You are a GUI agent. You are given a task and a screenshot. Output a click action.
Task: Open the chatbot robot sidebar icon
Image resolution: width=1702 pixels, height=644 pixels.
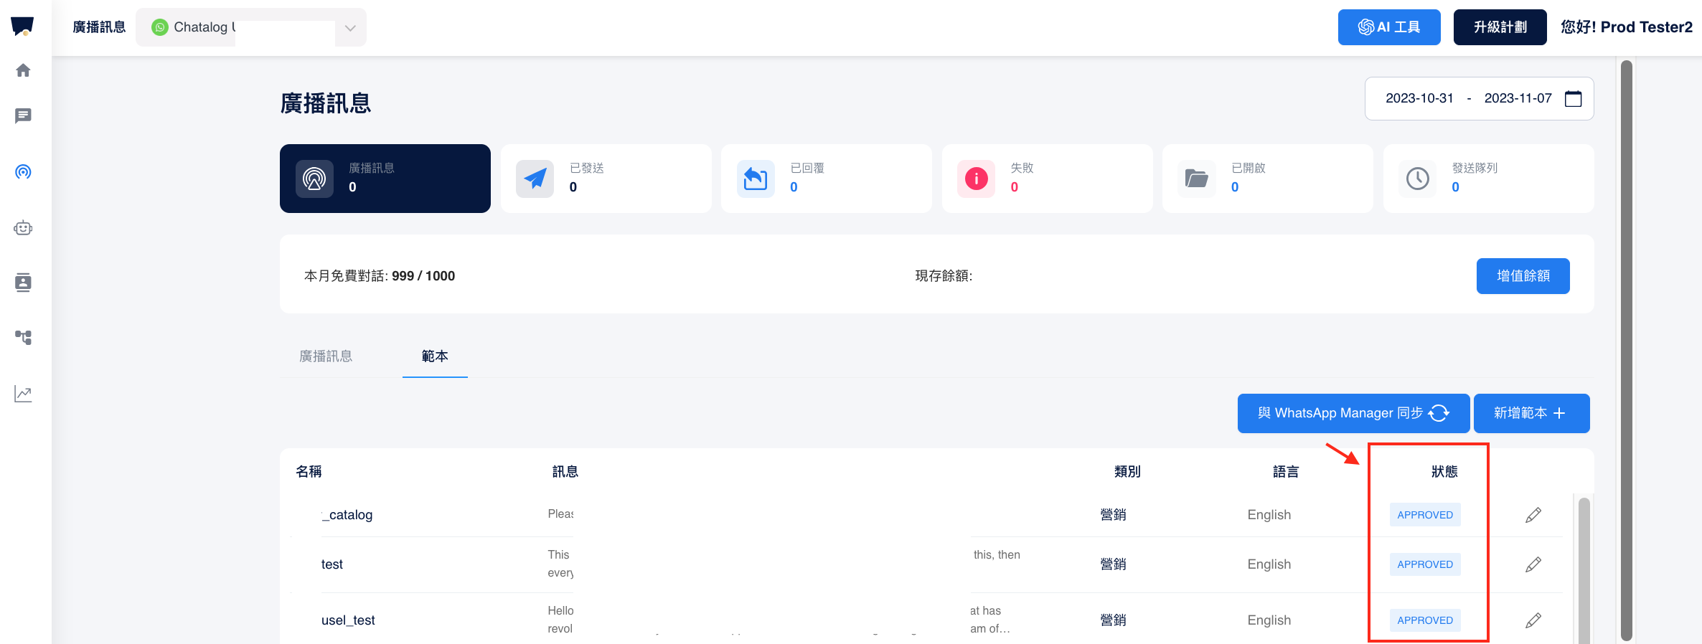23,228
